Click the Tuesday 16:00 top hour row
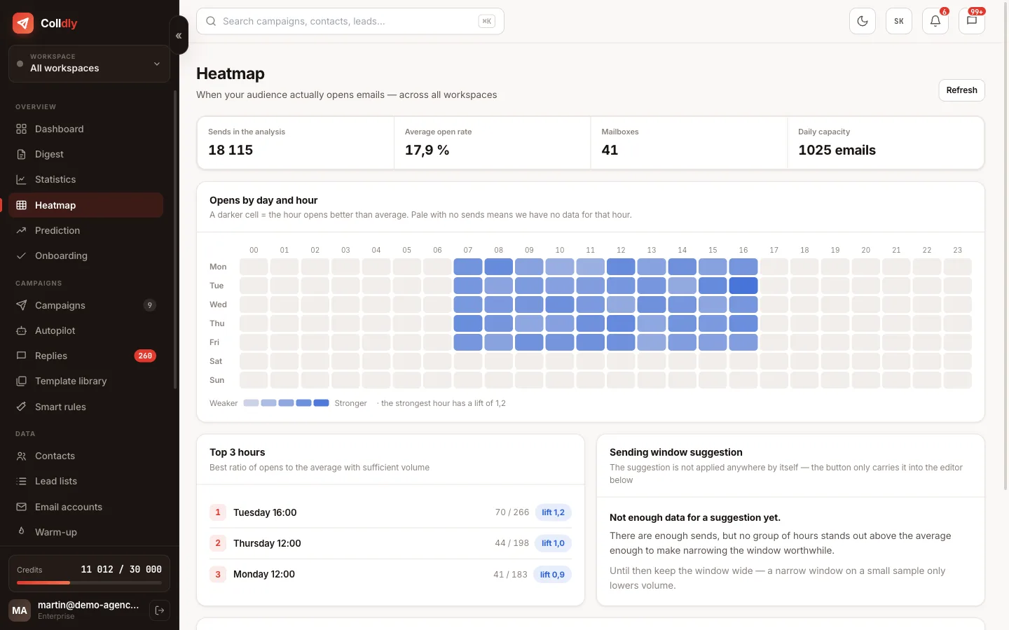This screenshot has width=1009, height=630. point(390,512)
